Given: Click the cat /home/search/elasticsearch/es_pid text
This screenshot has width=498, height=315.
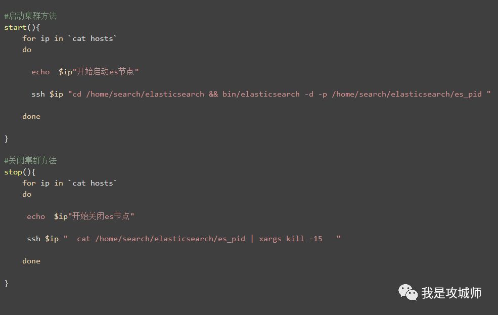Looking at the screenshot, I should coord(161,239).
